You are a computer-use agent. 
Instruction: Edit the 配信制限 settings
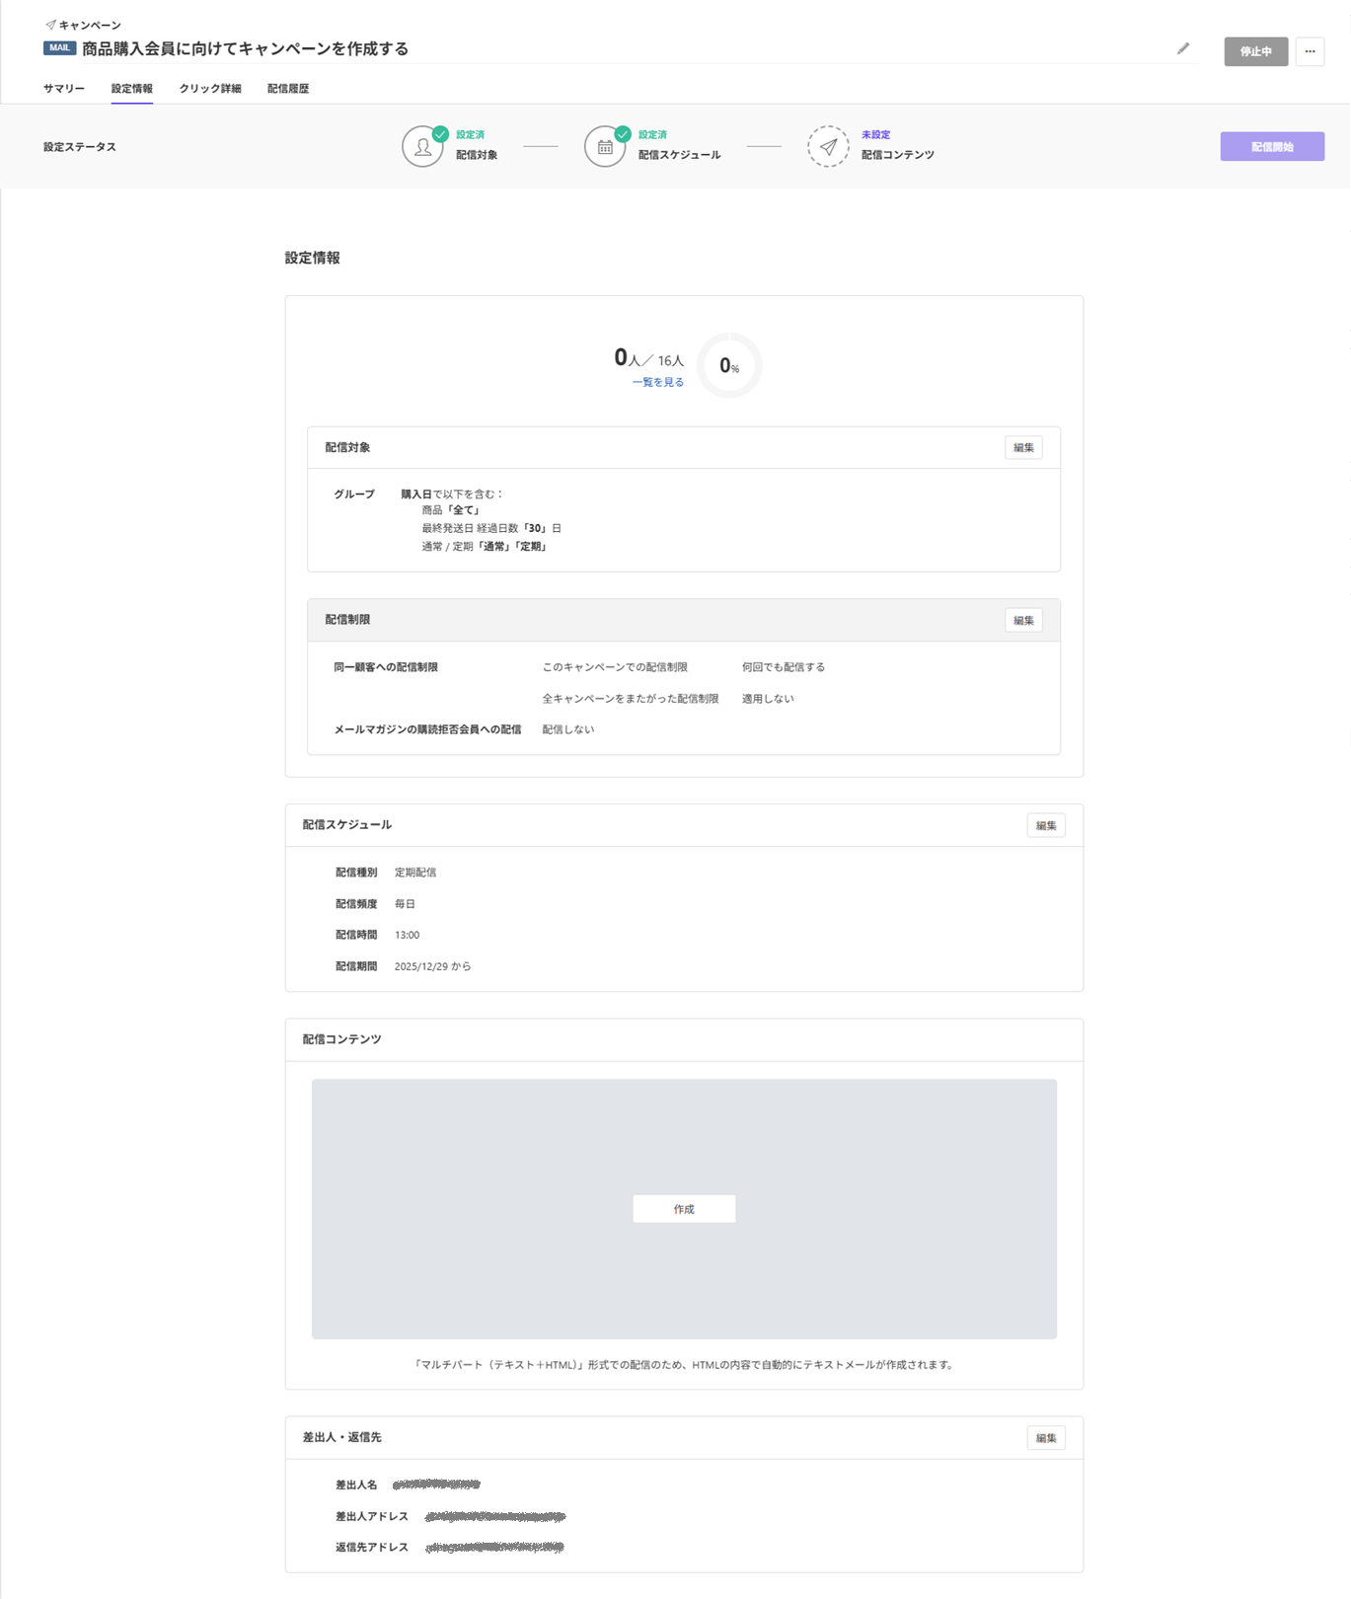[1023, 621]
